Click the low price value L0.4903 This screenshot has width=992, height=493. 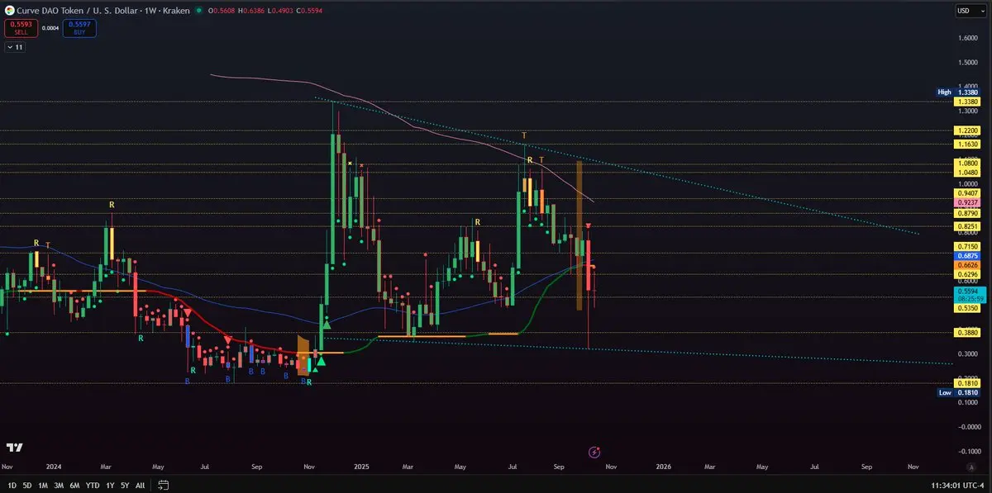(x=279, y=11)
